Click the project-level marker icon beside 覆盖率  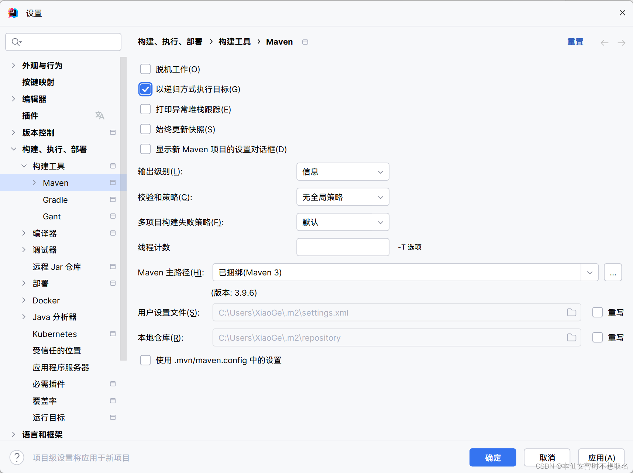coord(113,401)
